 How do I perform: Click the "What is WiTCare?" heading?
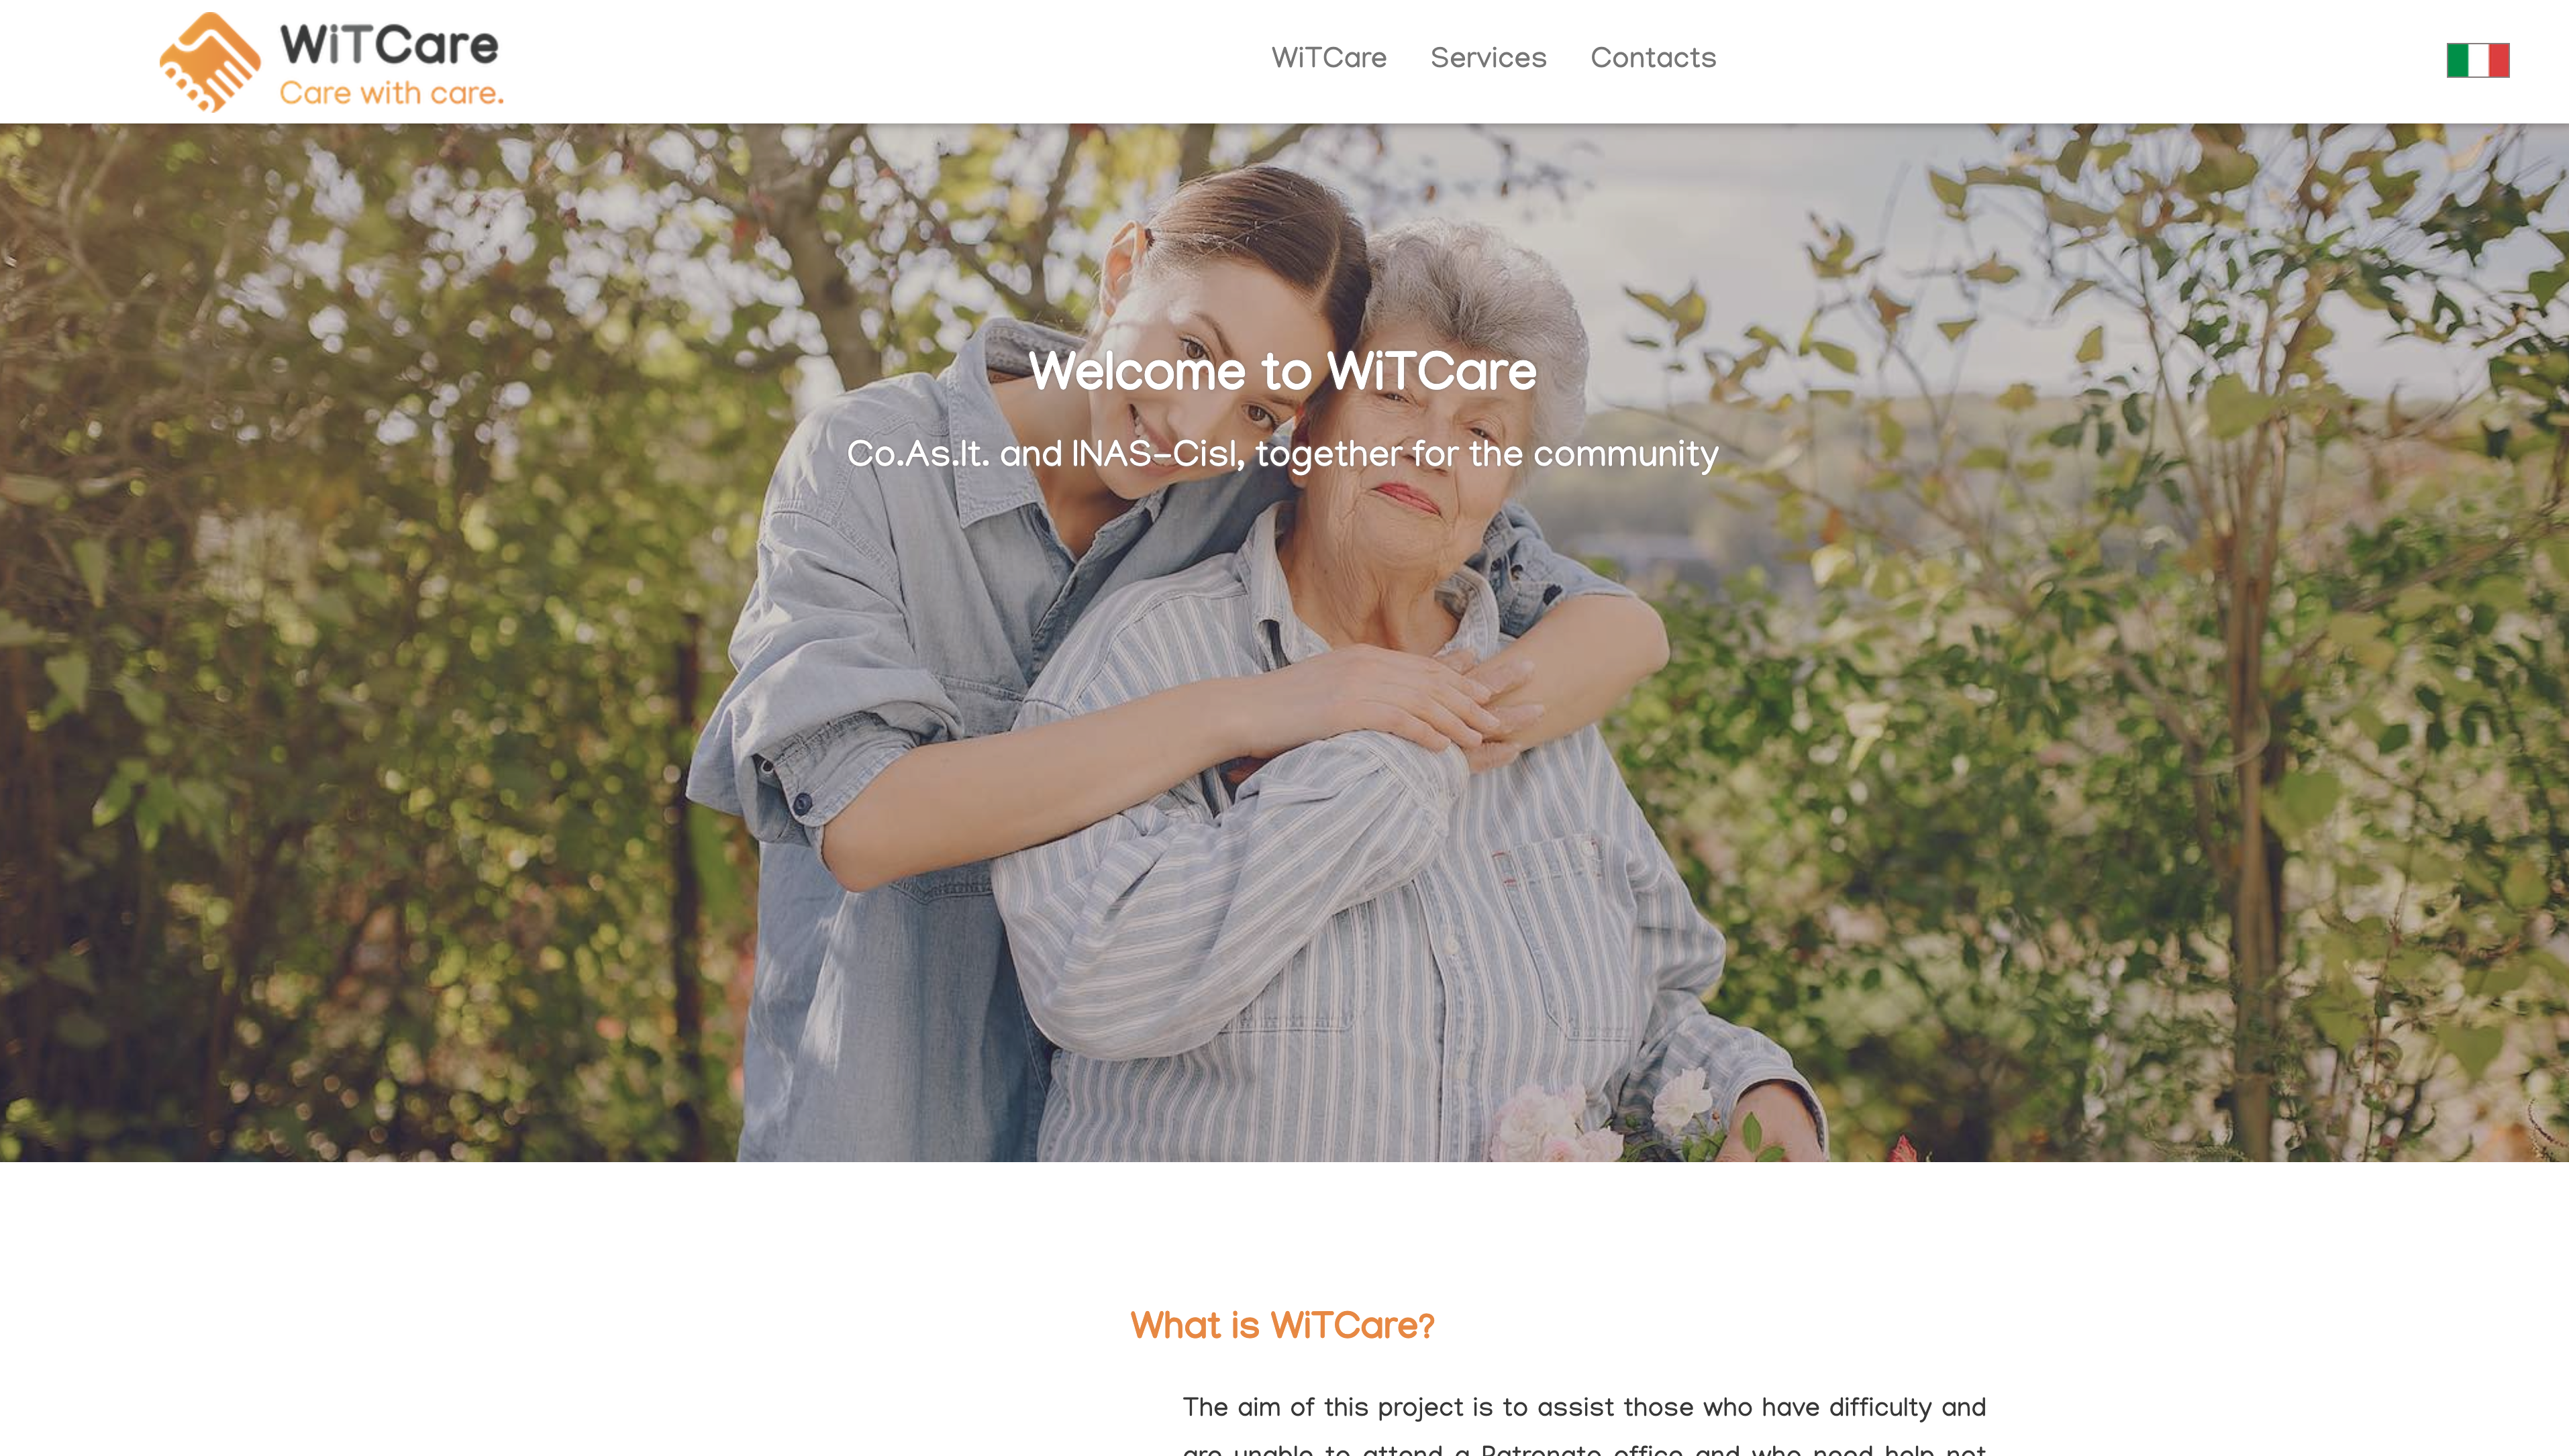(x=1282, y=1325)
